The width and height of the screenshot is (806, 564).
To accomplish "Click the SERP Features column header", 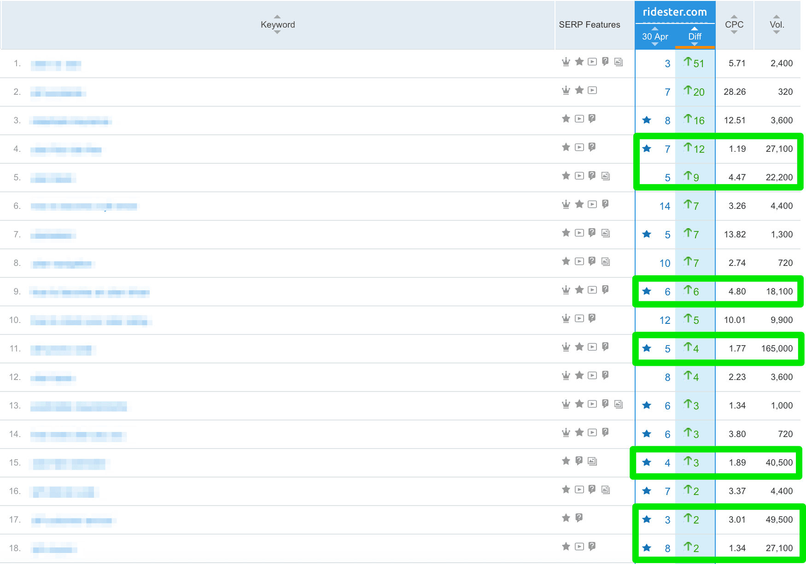I will pyautogui.click(x=589, y=24).
